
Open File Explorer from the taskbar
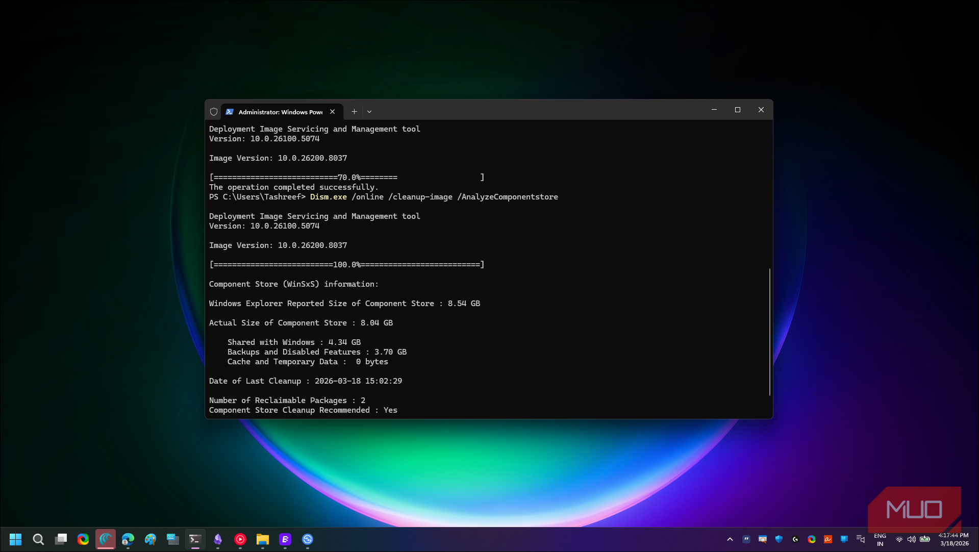[x=263, y=539]
